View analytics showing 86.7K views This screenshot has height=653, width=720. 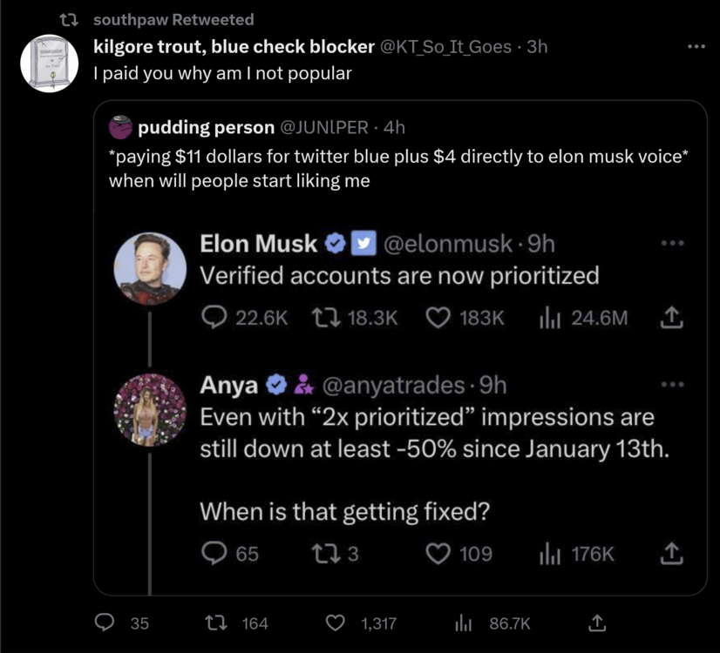460,623
